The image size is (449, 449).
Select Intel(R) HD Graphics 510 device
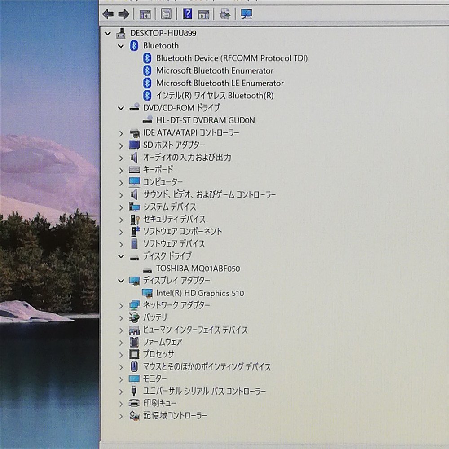200,293
